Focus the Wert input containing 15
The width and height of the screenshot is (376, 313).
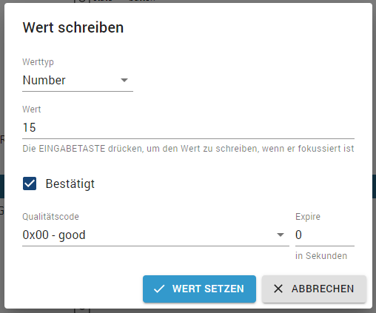click(x=189, y=128)
